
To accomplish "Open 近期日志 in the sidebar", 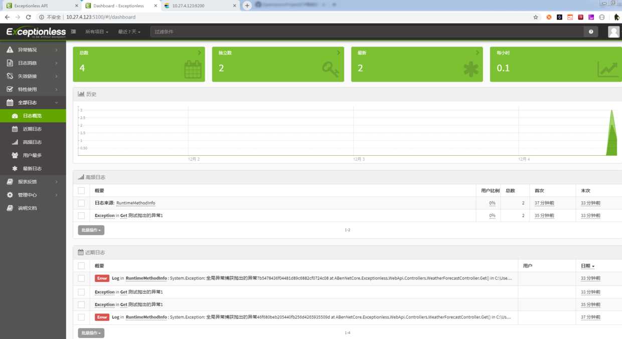I will point(33,129).
